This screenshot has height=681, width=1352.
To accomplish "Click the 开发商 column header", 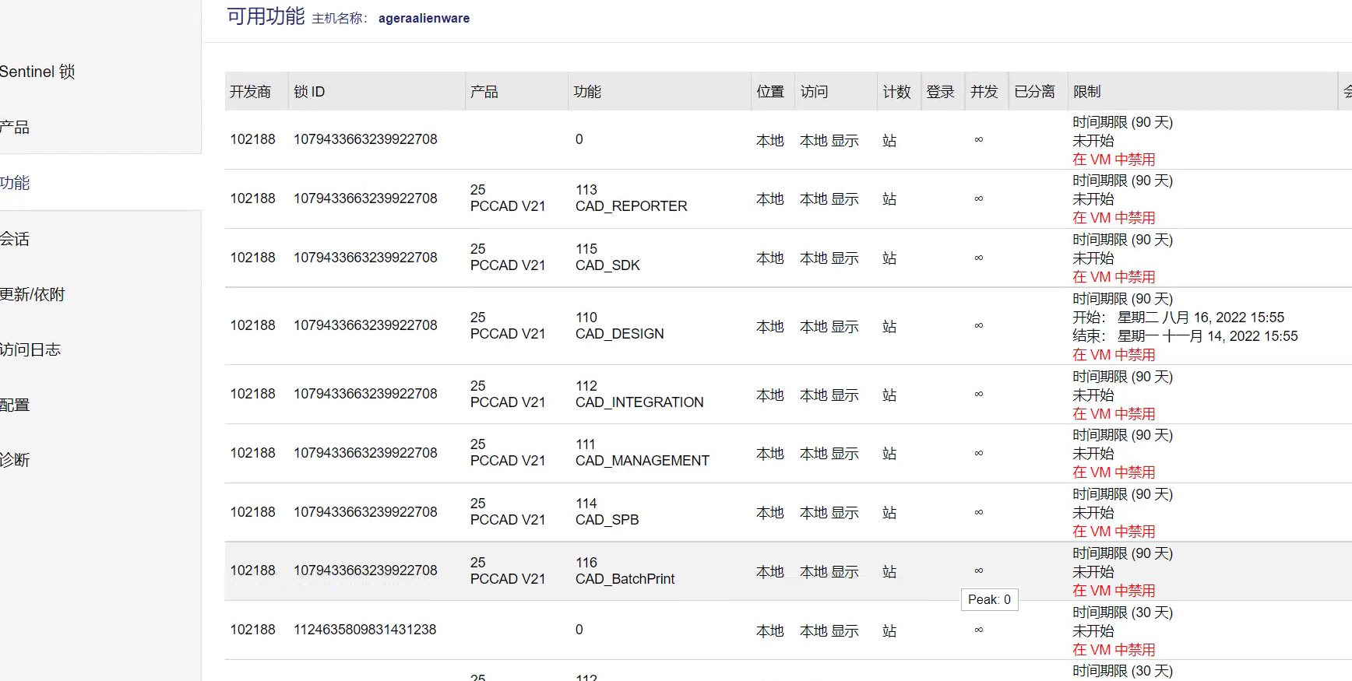I will click(x=250, y=92).
